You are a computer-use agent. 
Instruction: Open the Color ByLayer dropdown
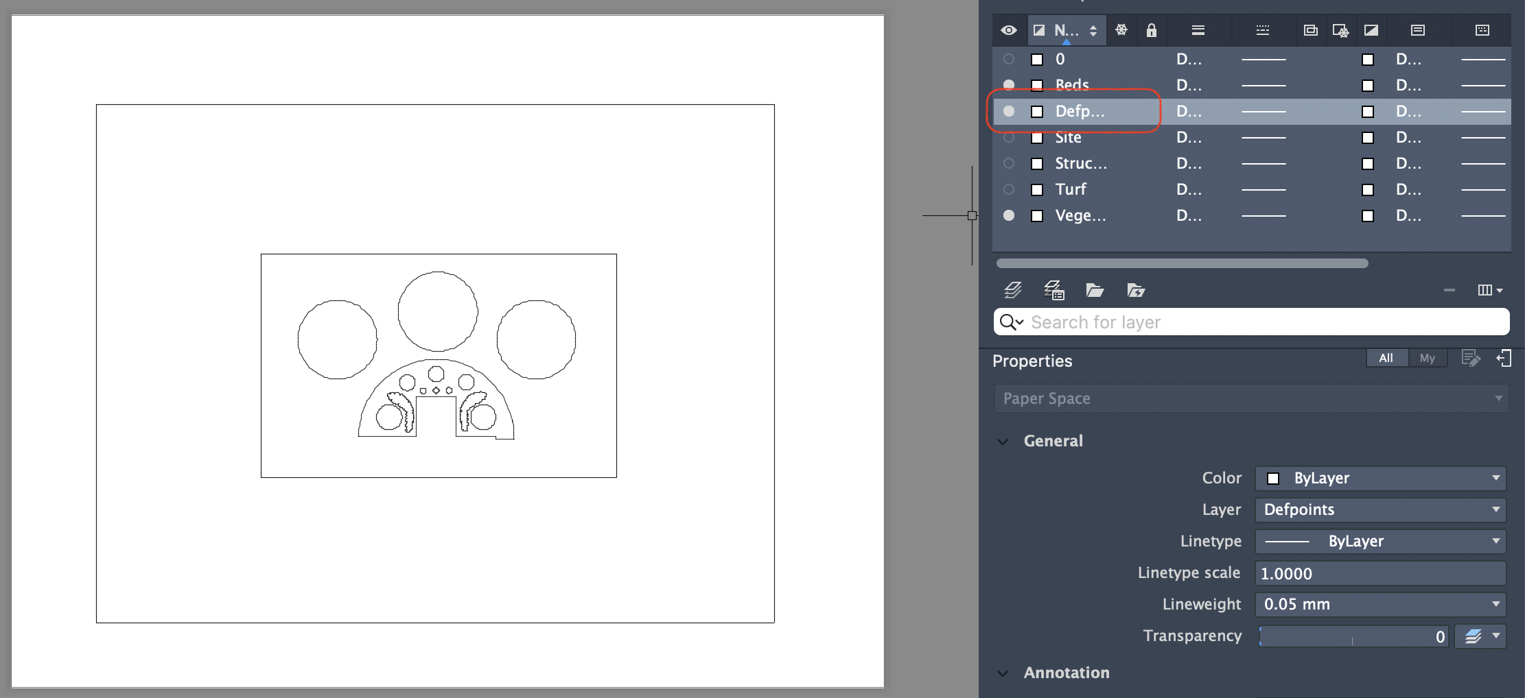[1381, 478]
